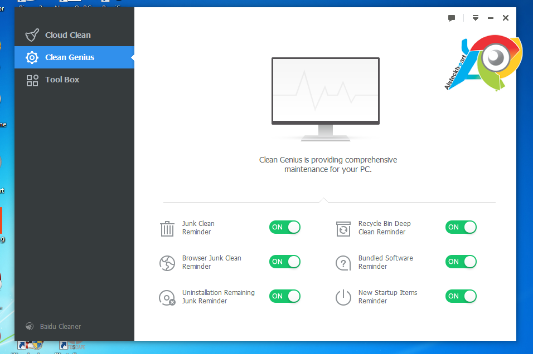Image resolution: width=533 pixels, height=354 pixels.
Task: Disable Browser Junk Clean Reminder switch
Action: click(x=285, y=262)
